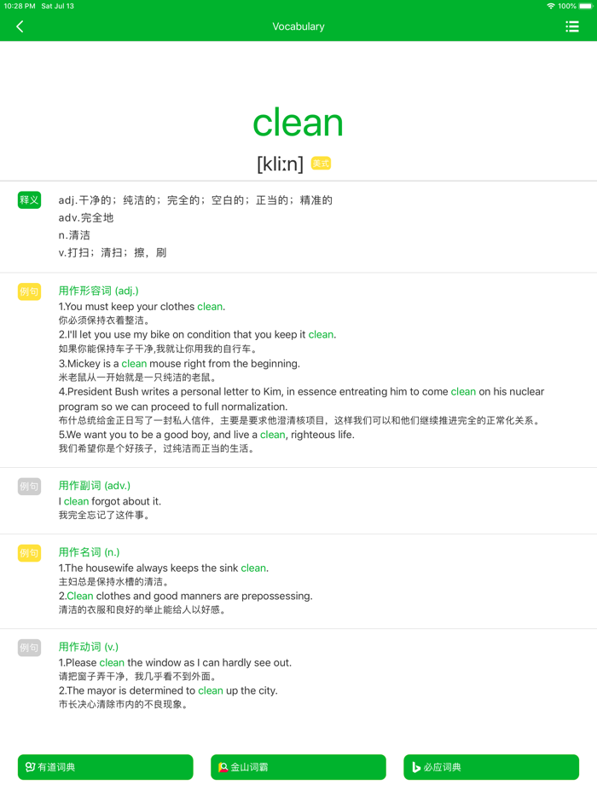Open 必应词典 Bing dictionary lookup
The image size is (597, 796).
point(491,767)
